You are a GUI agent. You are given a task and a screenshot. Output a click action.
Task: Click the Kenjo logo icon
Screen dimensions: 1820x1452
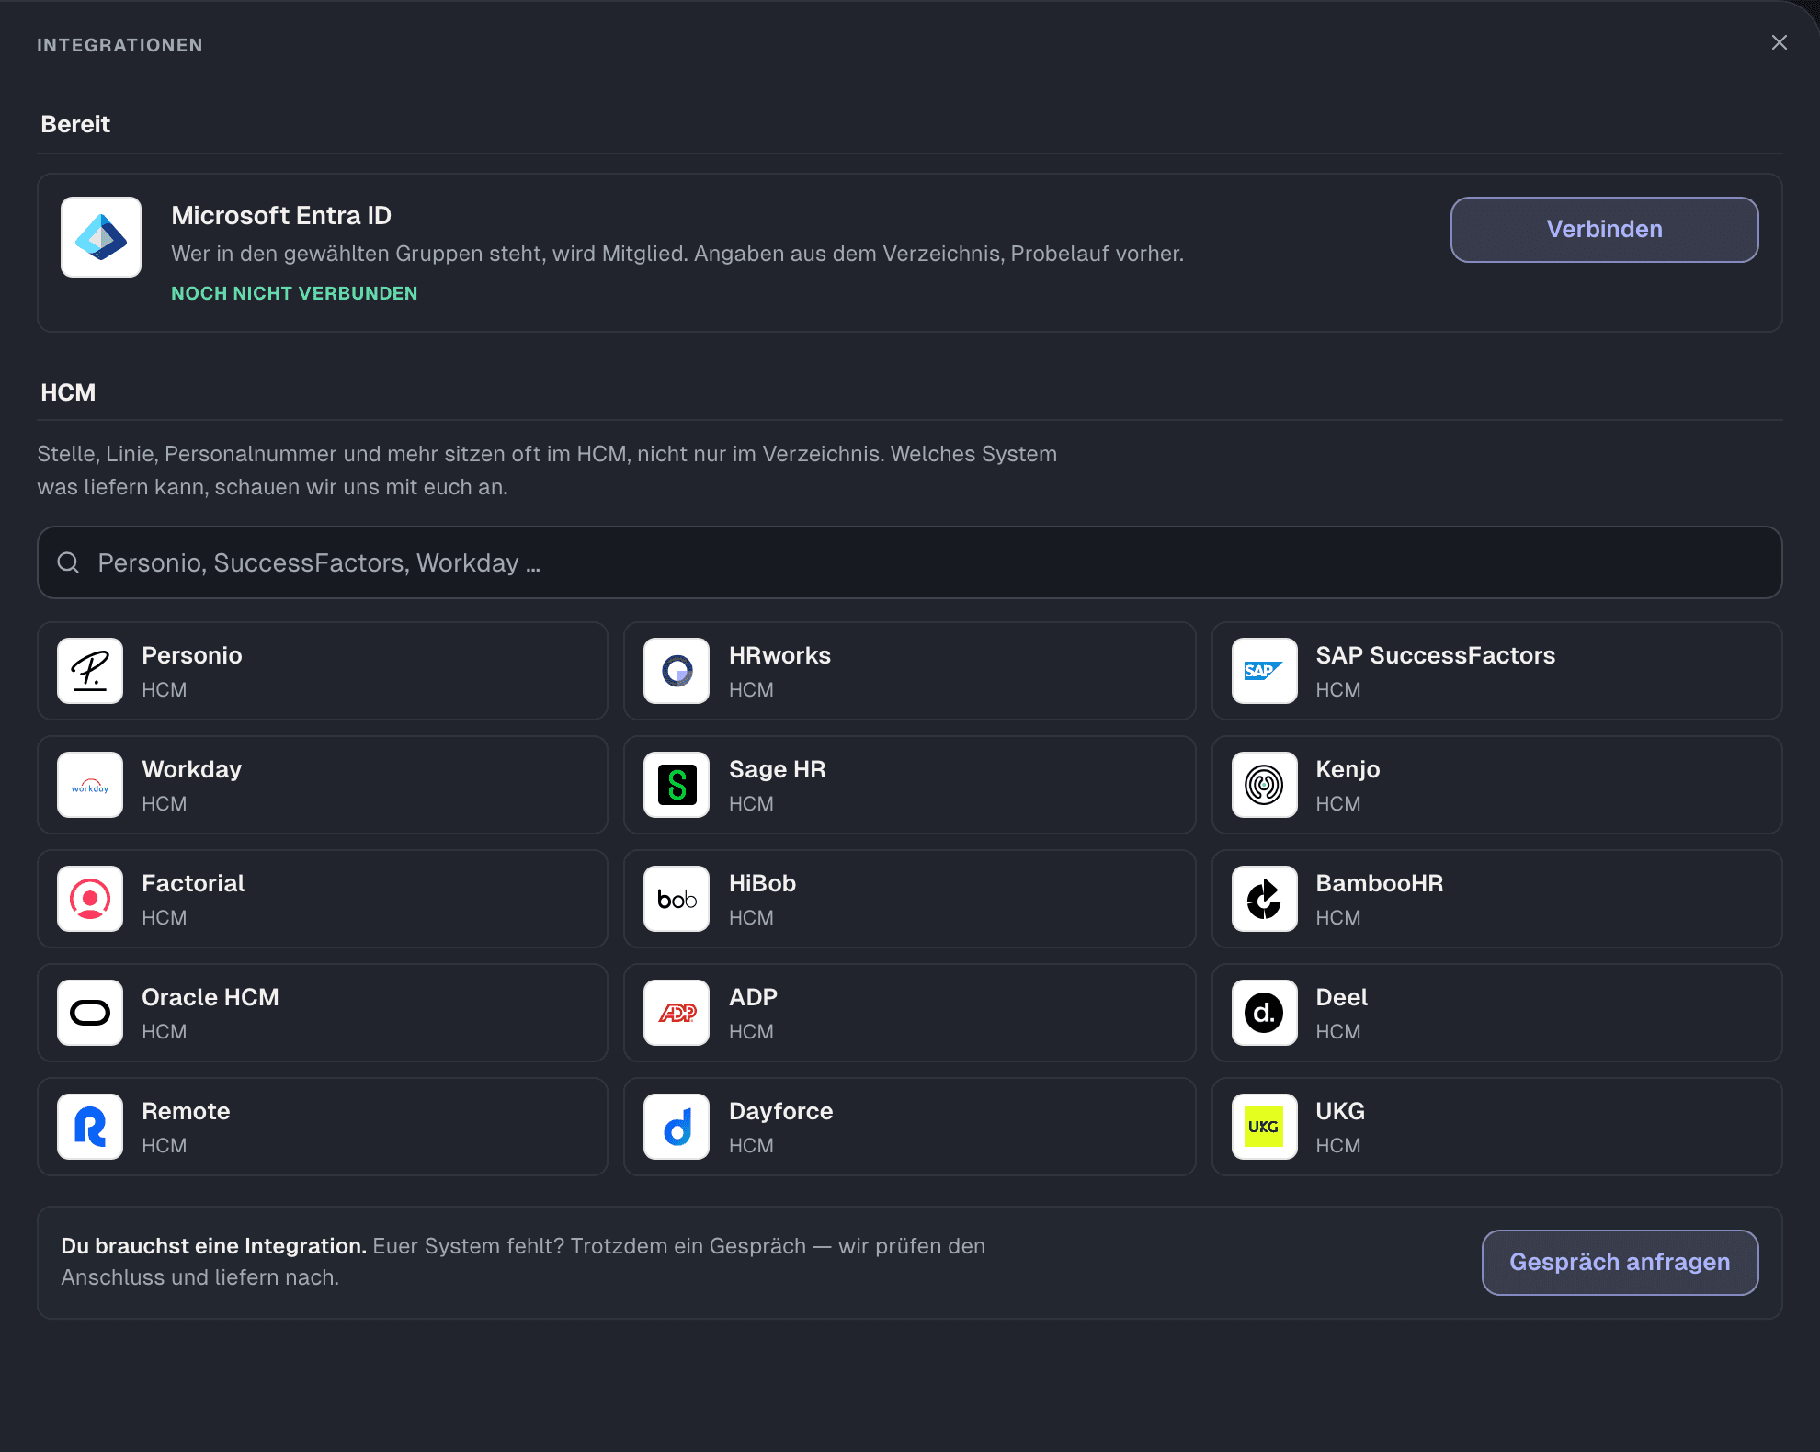coord(1264,785)
